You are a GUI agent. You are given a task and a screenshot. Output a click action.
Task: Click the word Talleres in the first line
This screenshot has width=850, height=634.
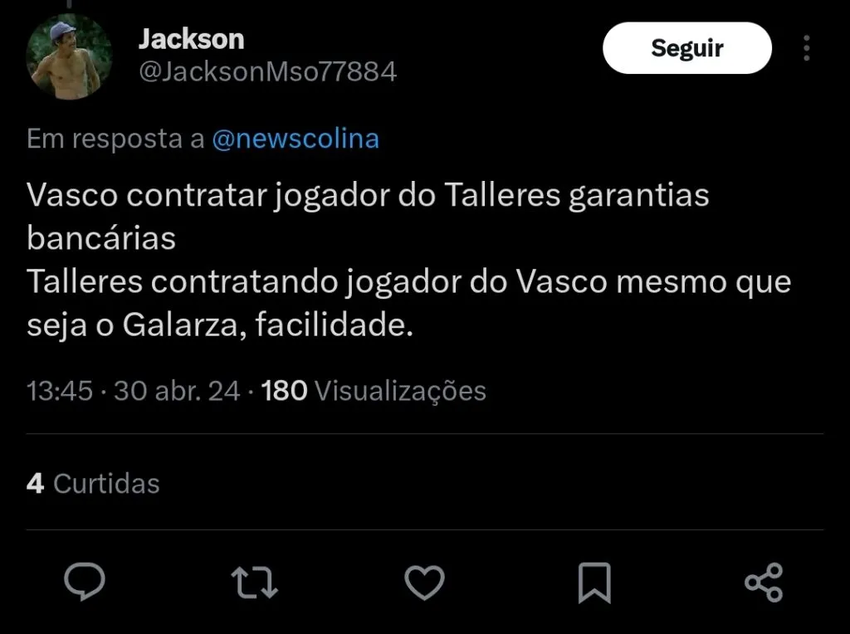pos(502,195)
